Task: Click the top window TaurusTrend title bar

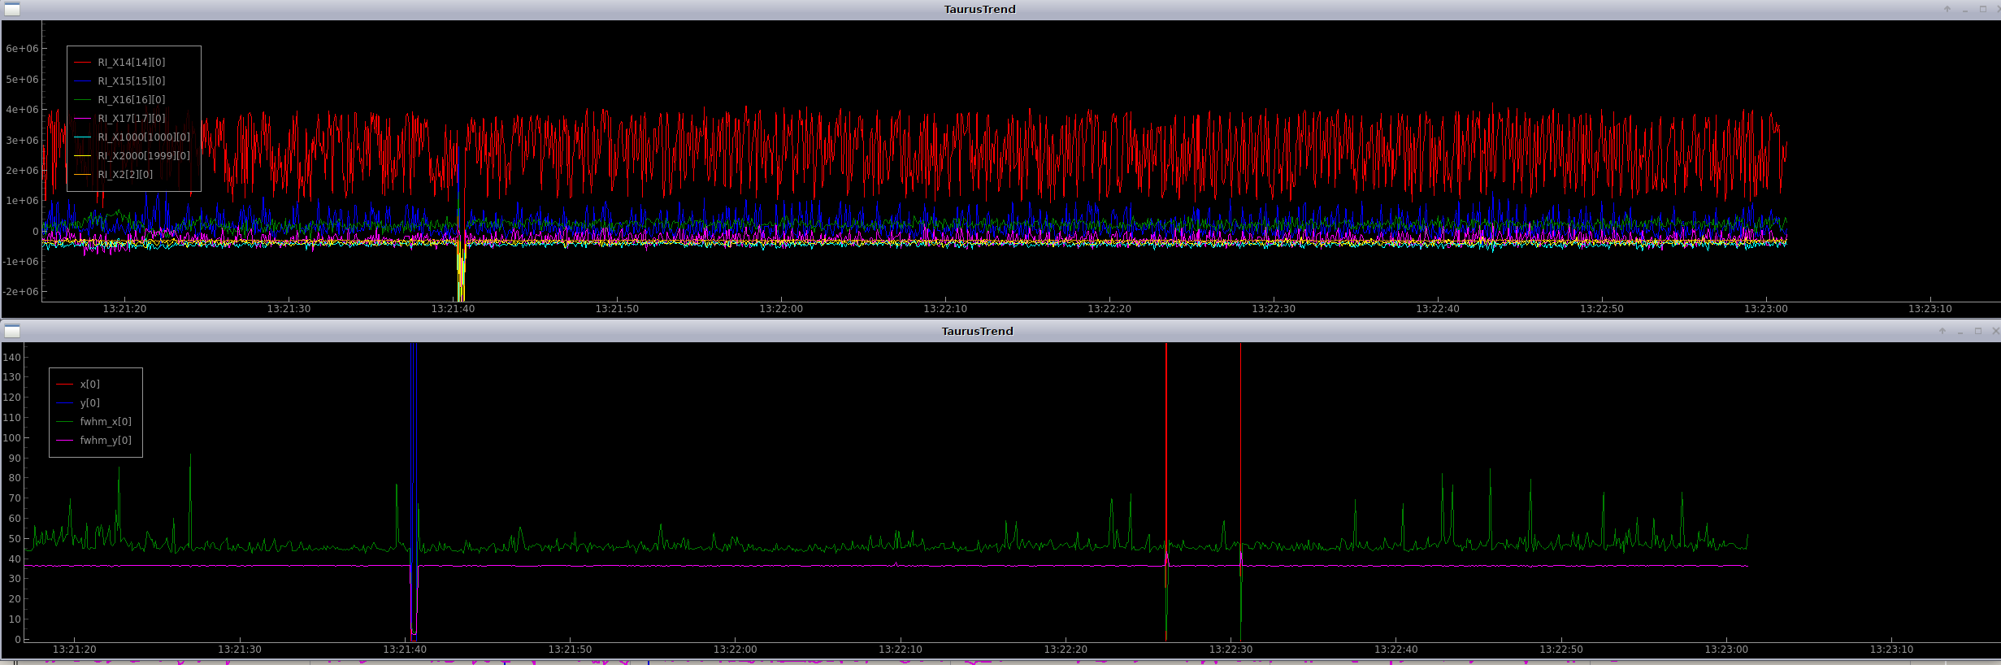Action: pos(979,10)
